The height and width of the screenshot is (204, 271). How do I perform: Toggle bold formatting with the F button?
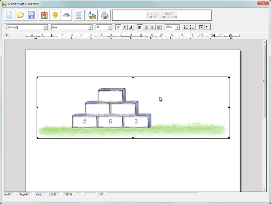tap(118, 27)
